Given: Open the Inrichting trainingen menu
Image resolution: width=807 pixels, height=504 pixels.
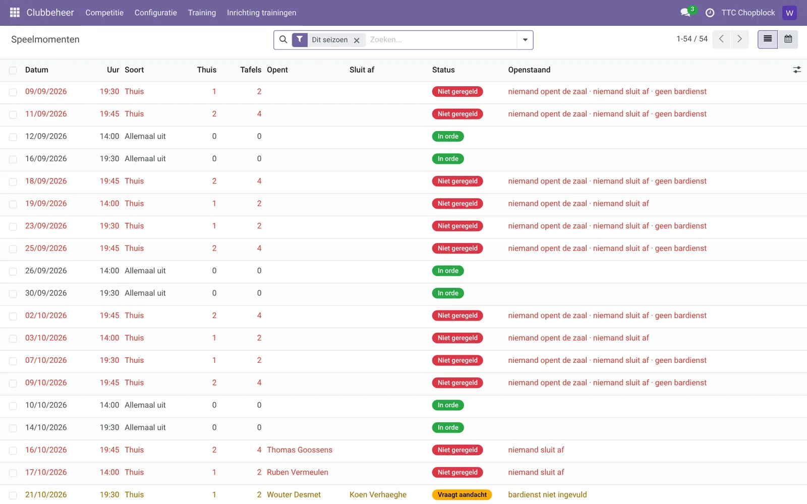Looking at the screenshot, I should pyautogui.click(x=261, y=13).
